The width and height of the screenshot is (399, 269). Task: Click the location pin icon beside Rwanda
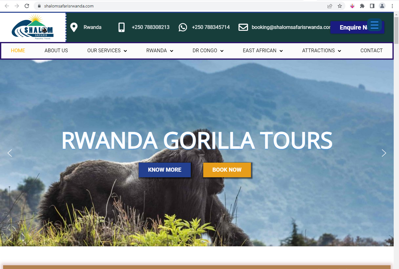(74, 27)
